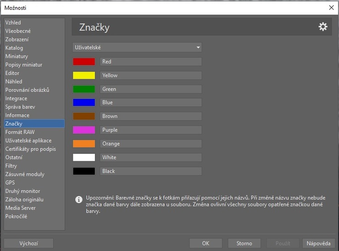The image size is (339, 251).
Task: Cancel with the Storno button
Action: (244, 243)
